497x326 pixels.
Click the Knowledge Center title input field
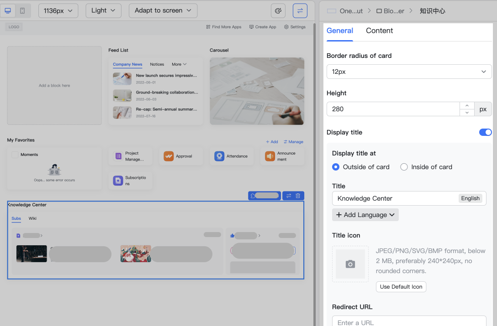coord(409,198)
